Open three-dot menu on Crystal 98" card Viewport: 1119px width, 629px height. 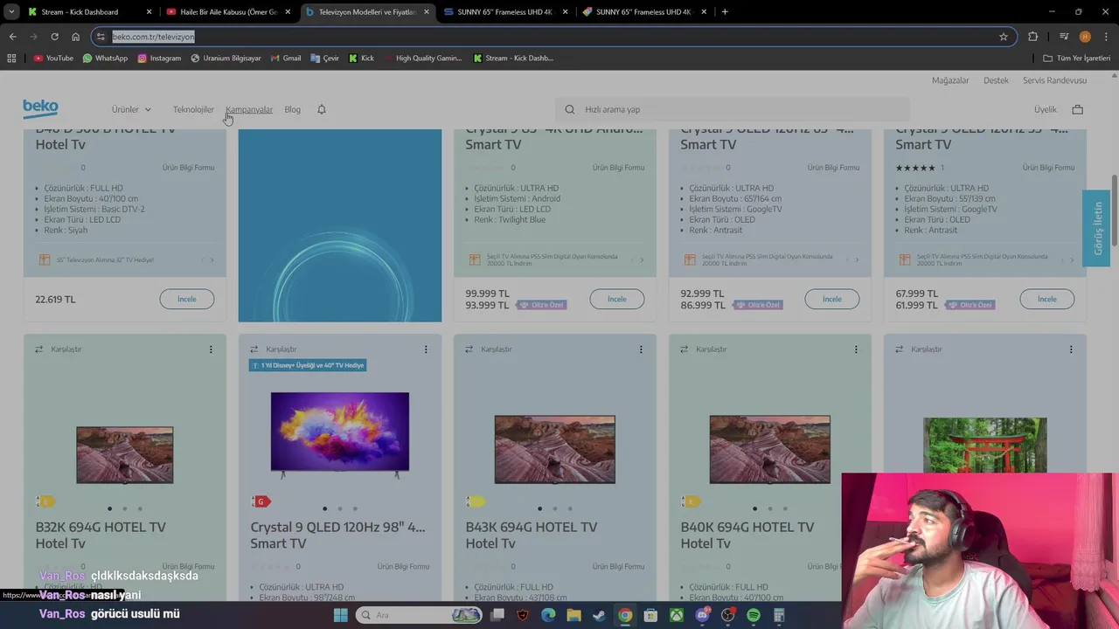[426, 349]
